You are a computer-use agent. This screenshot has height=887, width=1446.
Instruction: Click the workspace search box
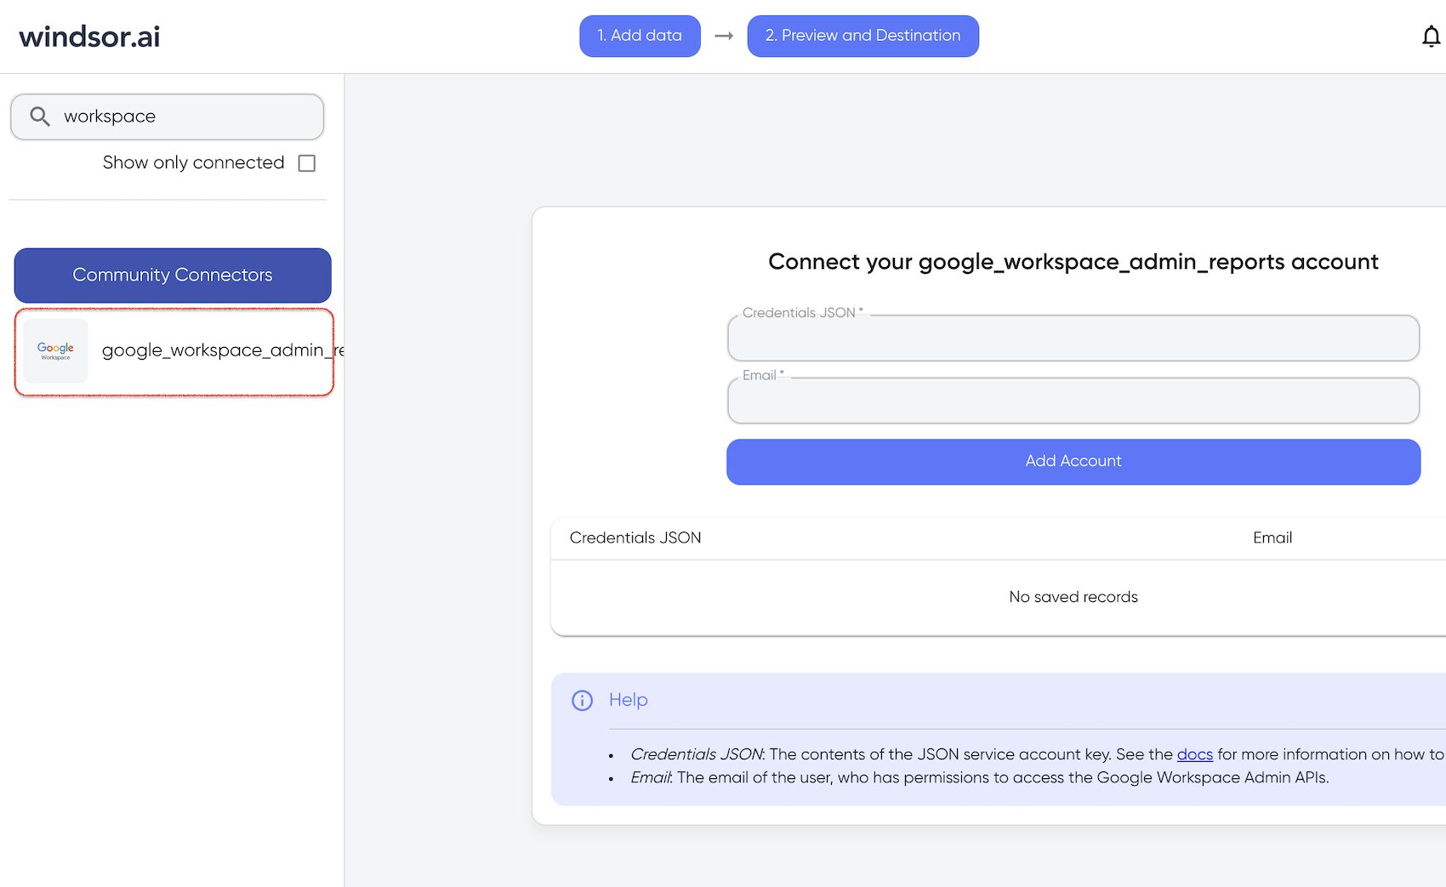tap(168, 117)
